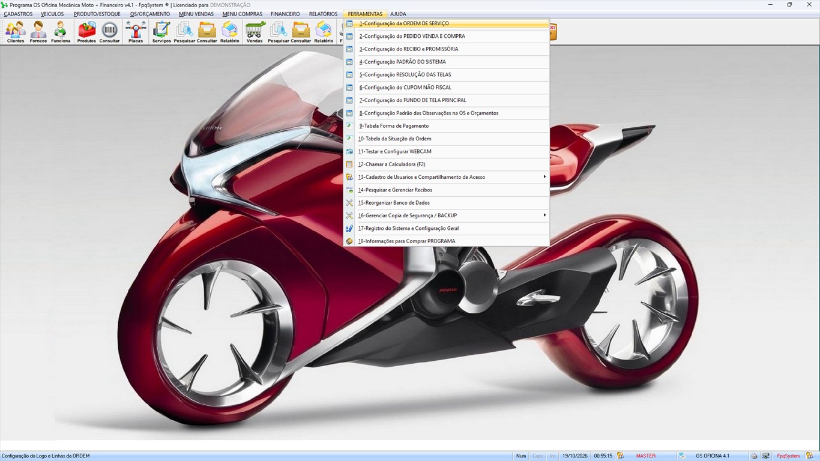
Task: Open the Funciona employees icon
Action: (x=61, y=32)
